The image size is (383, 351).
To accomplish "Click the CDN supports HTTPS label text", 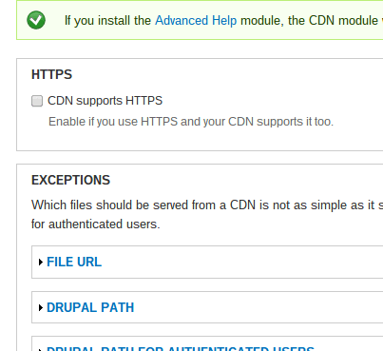I will point(105,101).
